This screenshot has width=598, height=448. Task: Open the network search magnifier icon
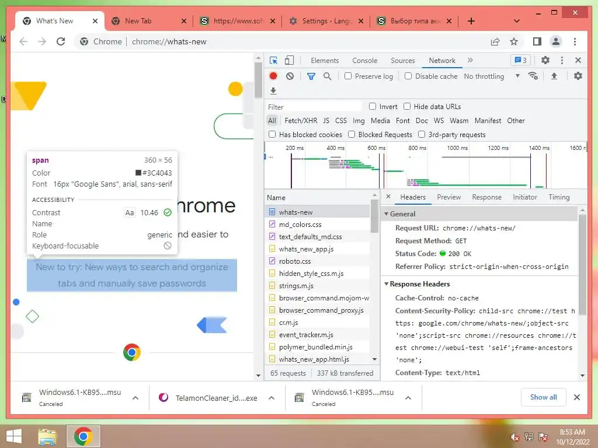coord(327,76)
